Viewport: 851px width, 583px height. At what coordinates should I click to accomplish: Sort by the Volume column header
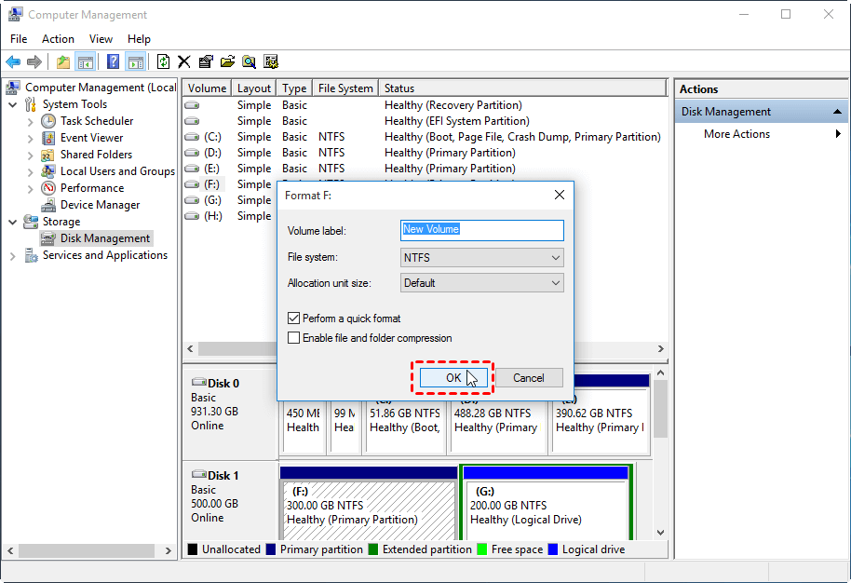pyautogui.click(x=207, y=88)
